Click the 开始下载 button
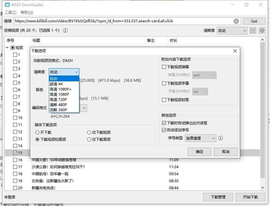This screenshot has width=270, height=206. (250, 197)
